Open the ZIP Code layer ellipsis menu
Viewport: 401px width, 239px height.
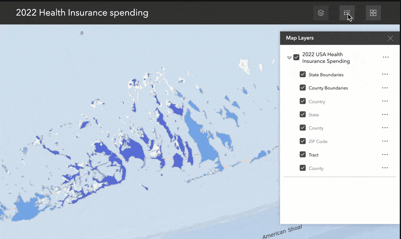[x=385, y=141]
